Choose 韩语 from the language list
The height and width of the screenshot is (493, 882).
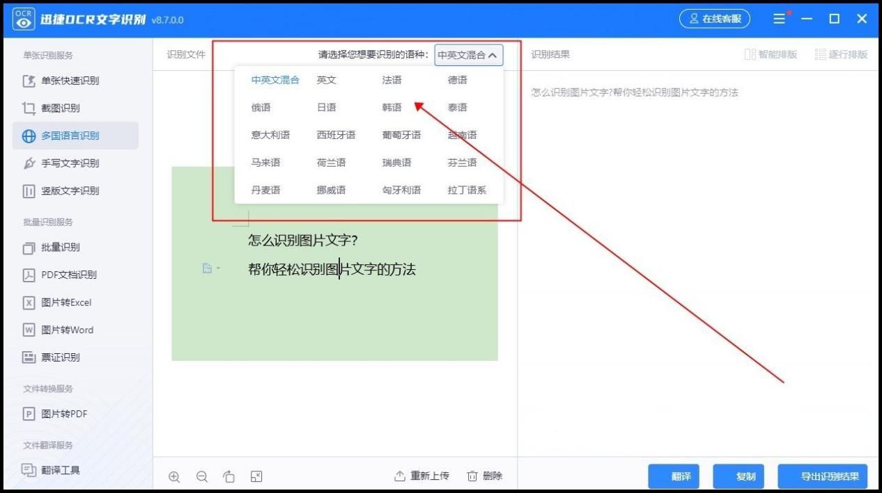(x=390, y=107)
